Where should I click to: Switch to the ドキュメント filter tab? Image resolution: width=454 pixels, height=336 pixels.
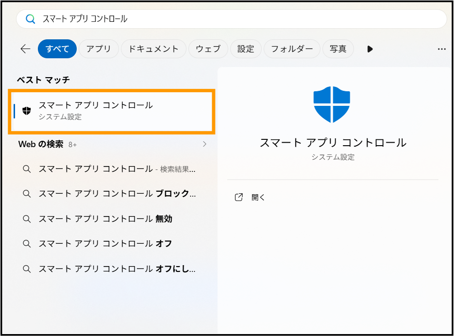[153, 49]
